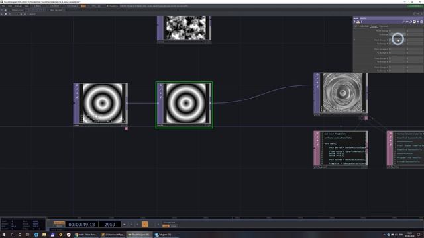Toggle the viewer flag on the left ramp node
Viewport: 424px width, 238px height.
tap(77, 85)
